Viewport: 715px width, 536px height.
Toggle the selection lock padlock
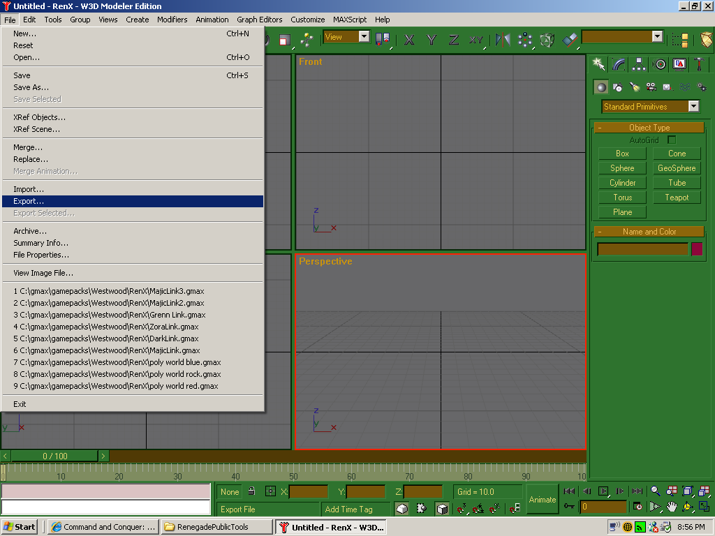point(251,491)
